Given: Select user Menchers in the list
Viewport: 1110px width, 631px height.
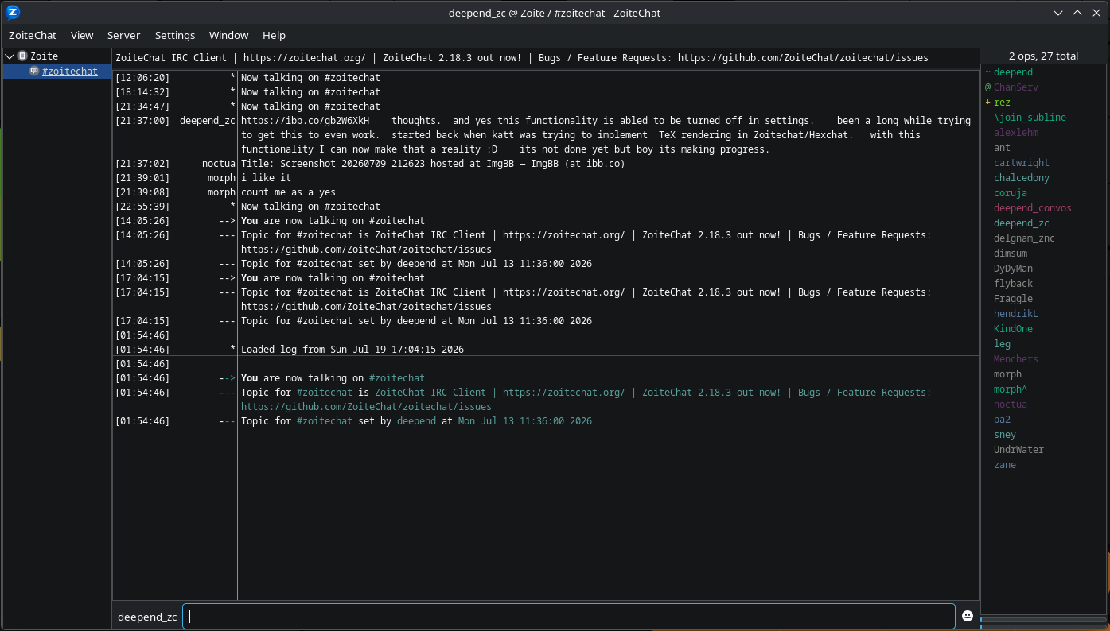Looking at the screenshot, I should pyautogui.click(x=1016, y=359).
